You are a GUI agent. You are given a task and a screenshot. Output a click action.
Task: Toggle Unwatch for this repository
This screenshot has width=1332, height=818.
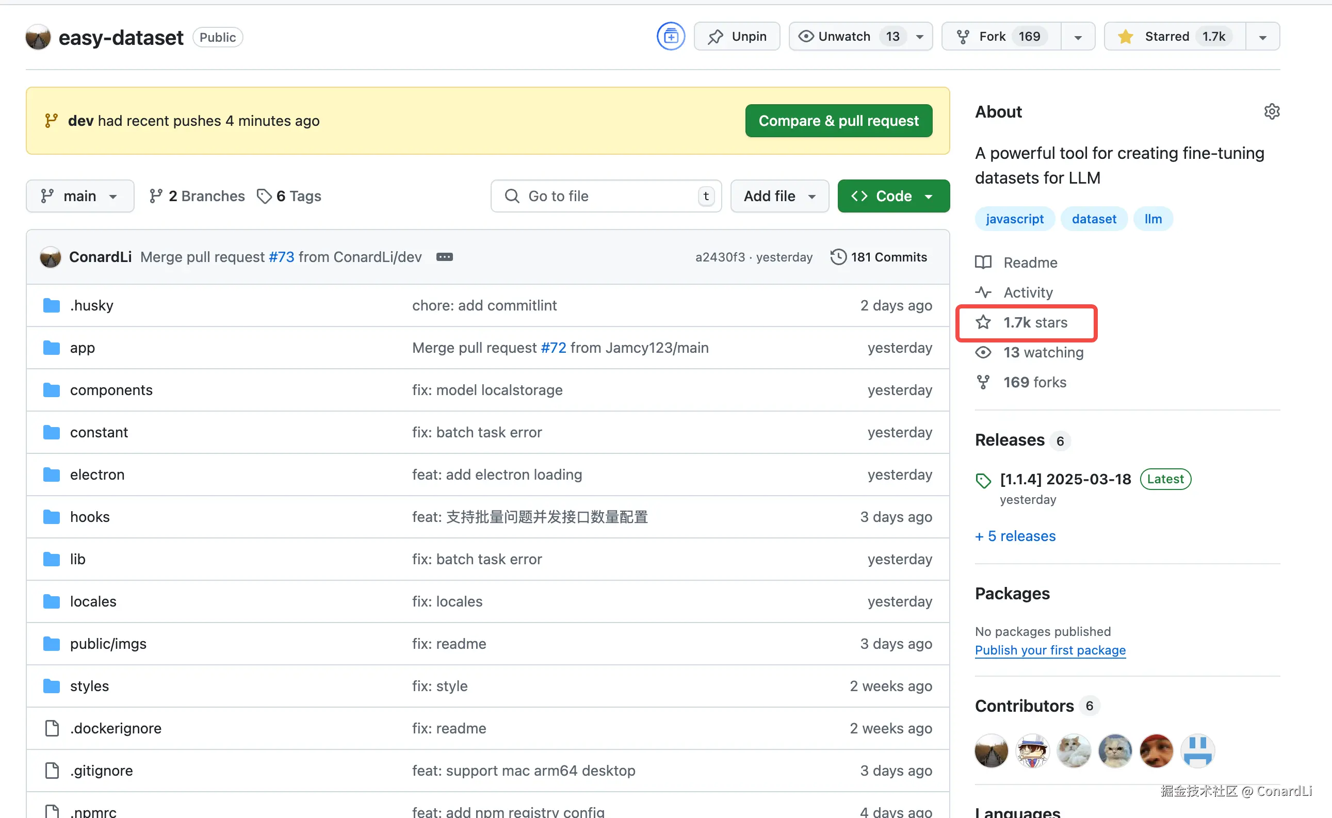(844, 36)
